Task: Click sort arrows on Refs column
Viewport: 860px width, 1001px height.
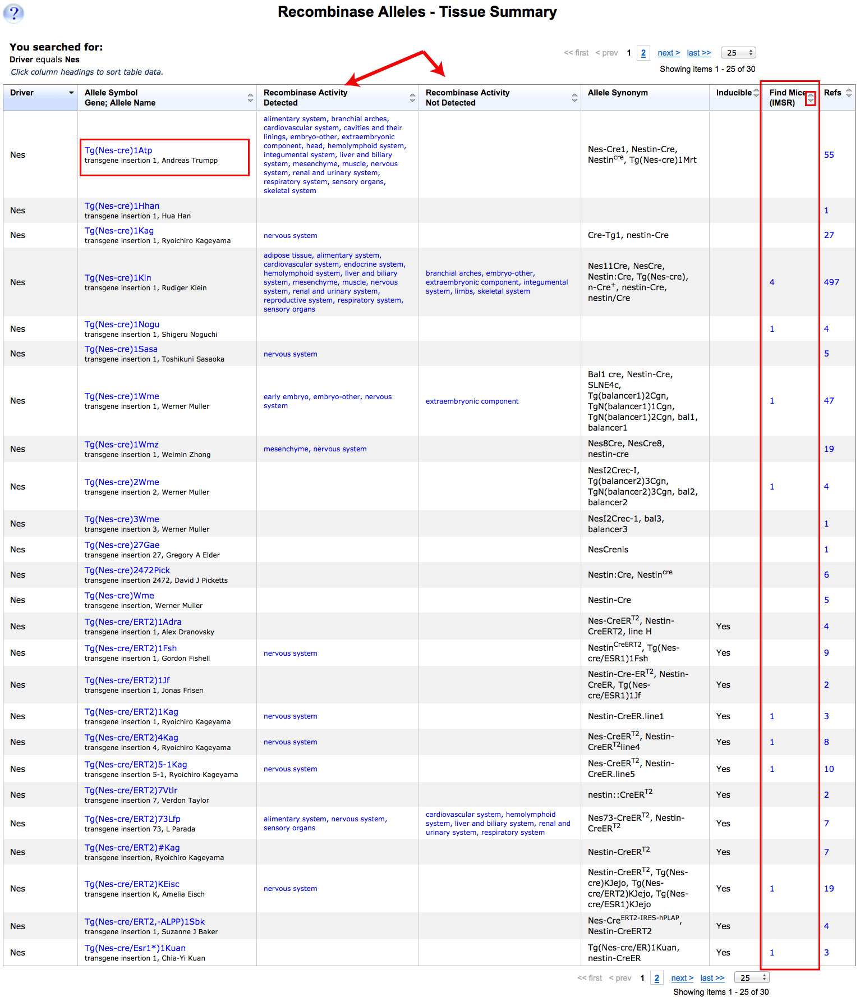Action: coord(848,93)
